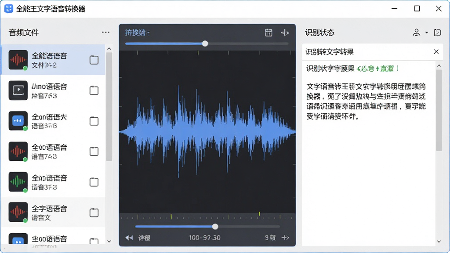This screenshot has height=253, width=450.
Task: Click the top progress slider handle
Action: pyautogui.click(x=205, y=43)
